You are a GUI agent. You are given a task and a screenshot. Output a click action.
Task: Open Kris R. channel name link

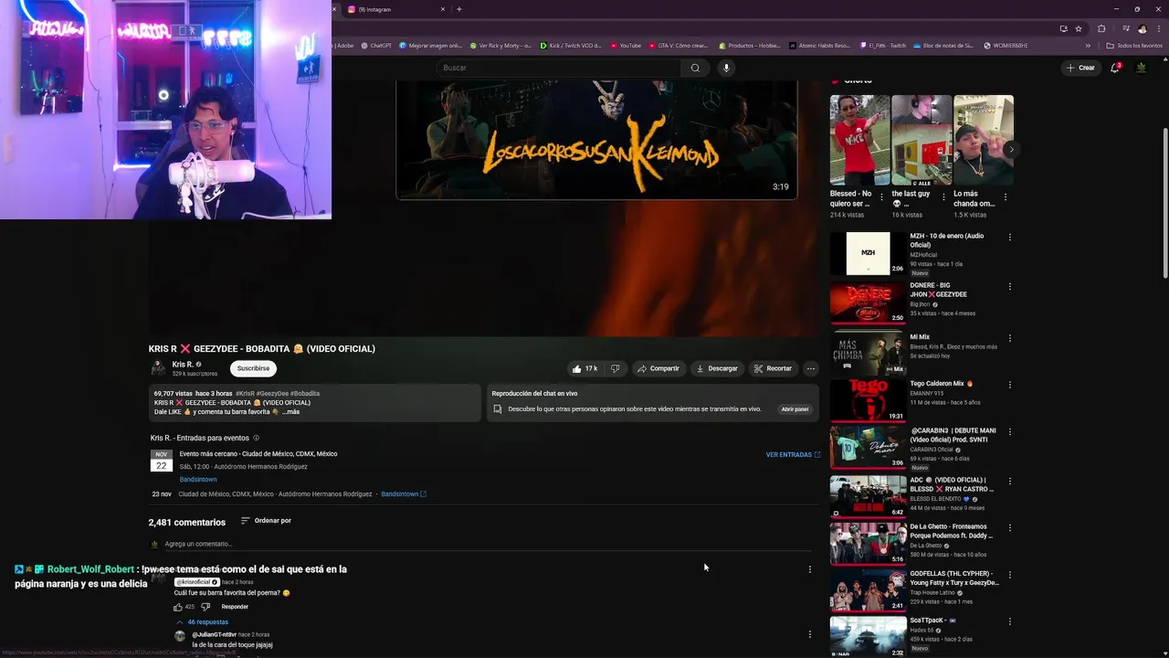[183, 365]
